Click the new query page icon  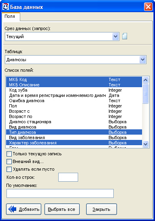click(125, 36)
